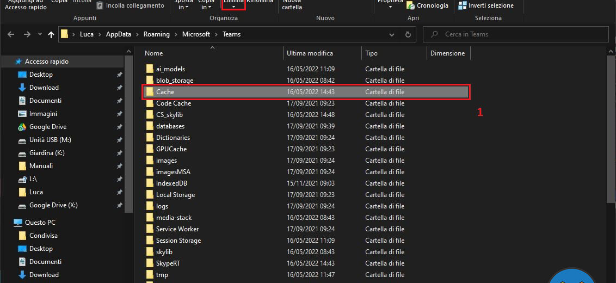Sort by Ultima modifica column
This screenshot has height=283, width=616.
point(310,53)
